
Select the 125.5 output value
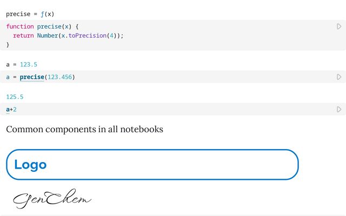tap(15, 97)
